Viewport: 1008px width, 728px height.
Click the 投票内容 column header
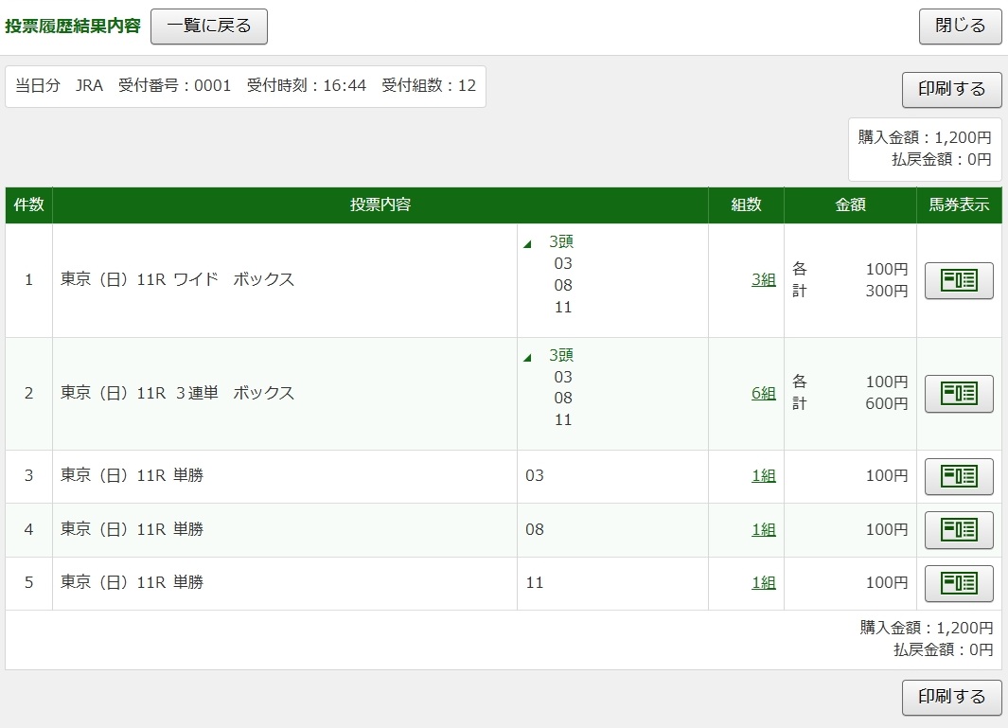coord(380,205)
